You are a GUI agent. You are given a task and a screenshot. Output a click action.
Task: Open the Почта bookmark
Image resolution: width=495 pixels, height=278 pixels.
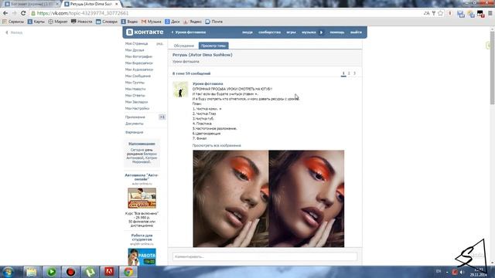[214, 22]
